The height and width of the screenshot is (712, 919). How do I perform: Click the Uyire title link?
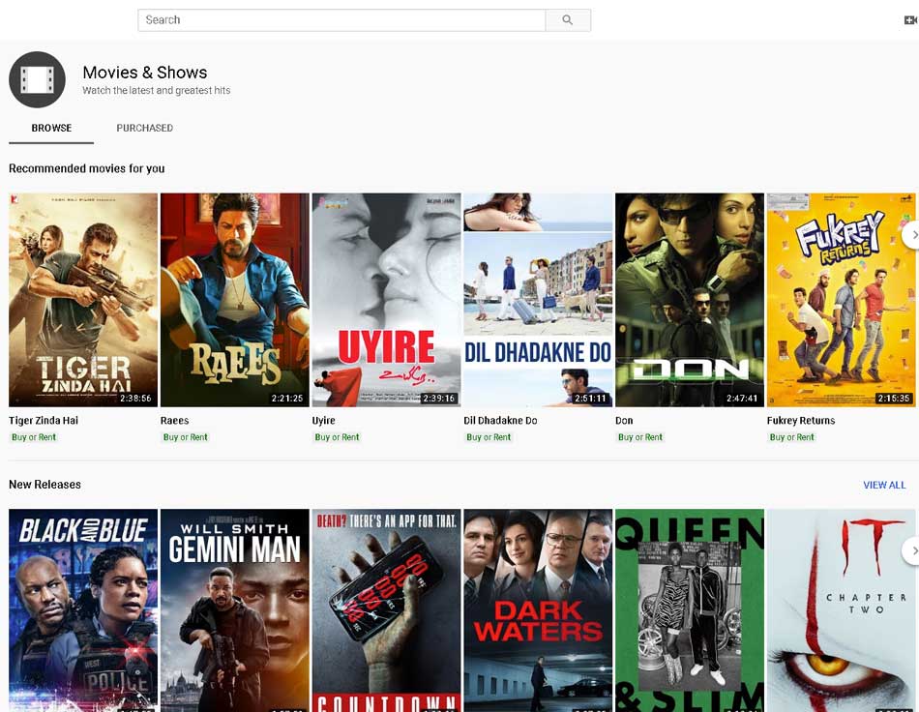323,420
